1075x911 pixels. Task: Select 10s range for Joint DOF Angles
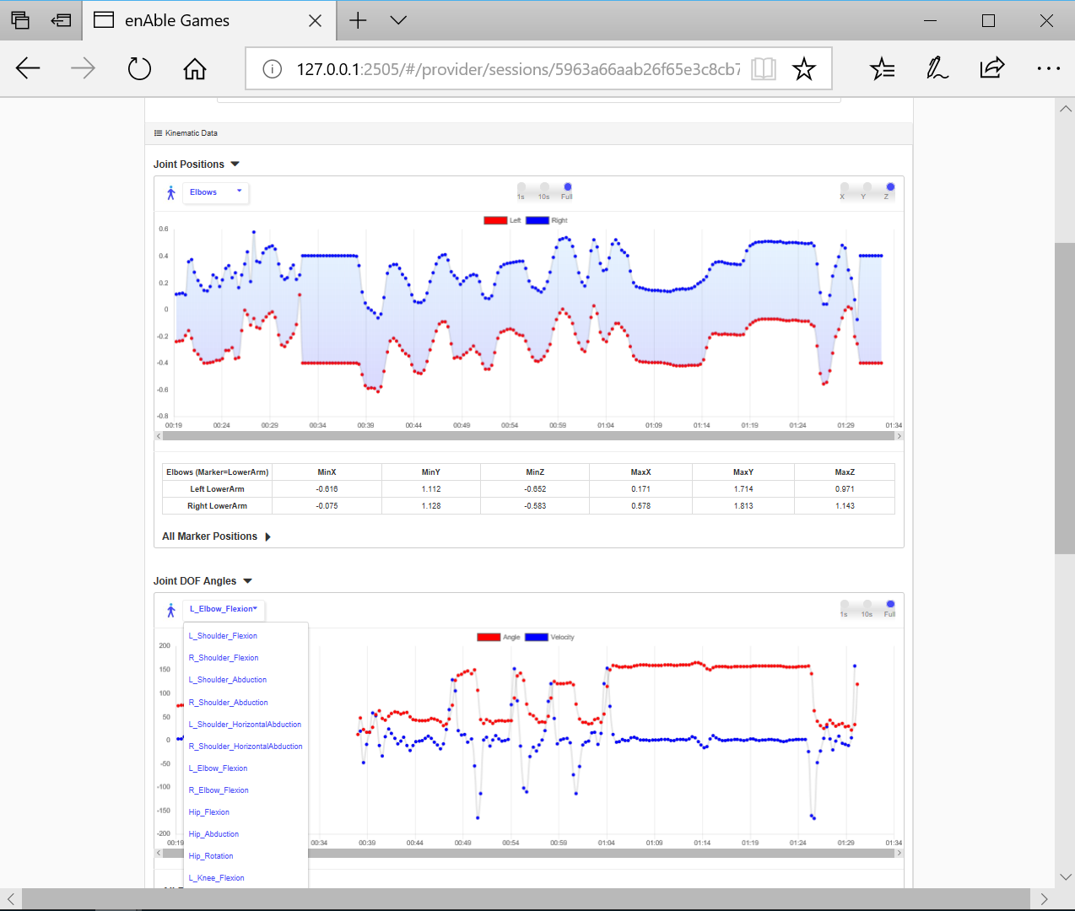[867, 605]
